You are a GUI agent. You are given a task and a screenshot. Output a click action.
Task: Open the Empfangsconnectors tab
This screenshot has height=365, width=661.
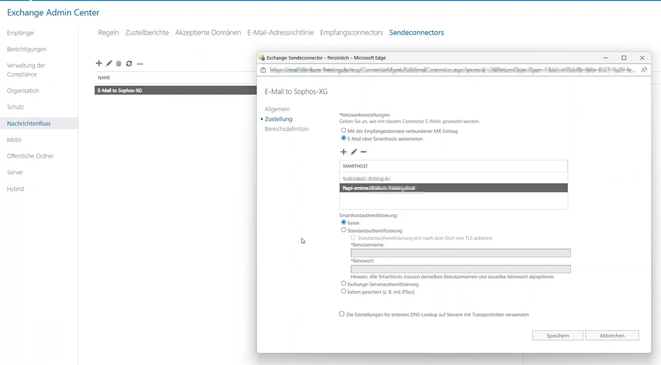coord(351,32)
